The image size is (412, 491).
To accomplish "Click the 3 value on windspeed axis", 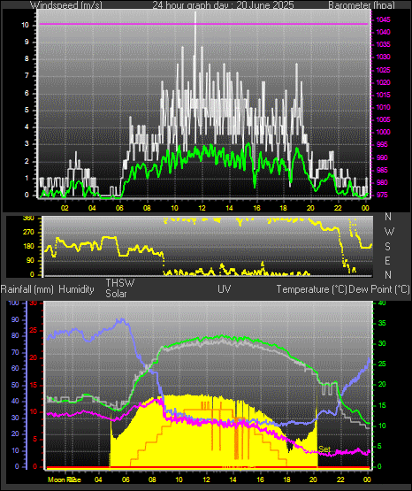I will pyautogui.click(x=27, y=144).
